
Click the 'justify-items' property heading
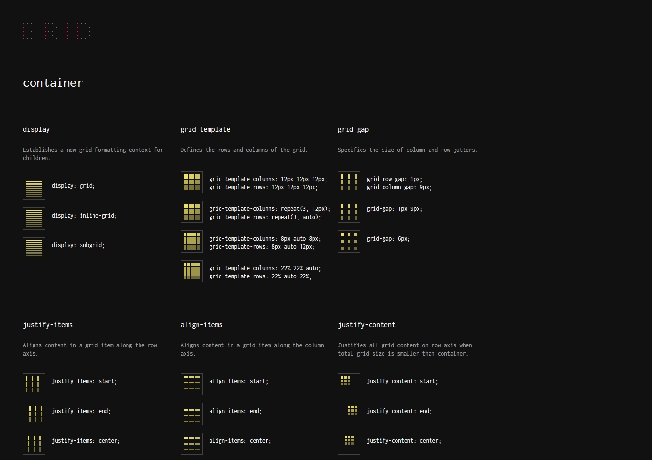[x=48, y=325]
